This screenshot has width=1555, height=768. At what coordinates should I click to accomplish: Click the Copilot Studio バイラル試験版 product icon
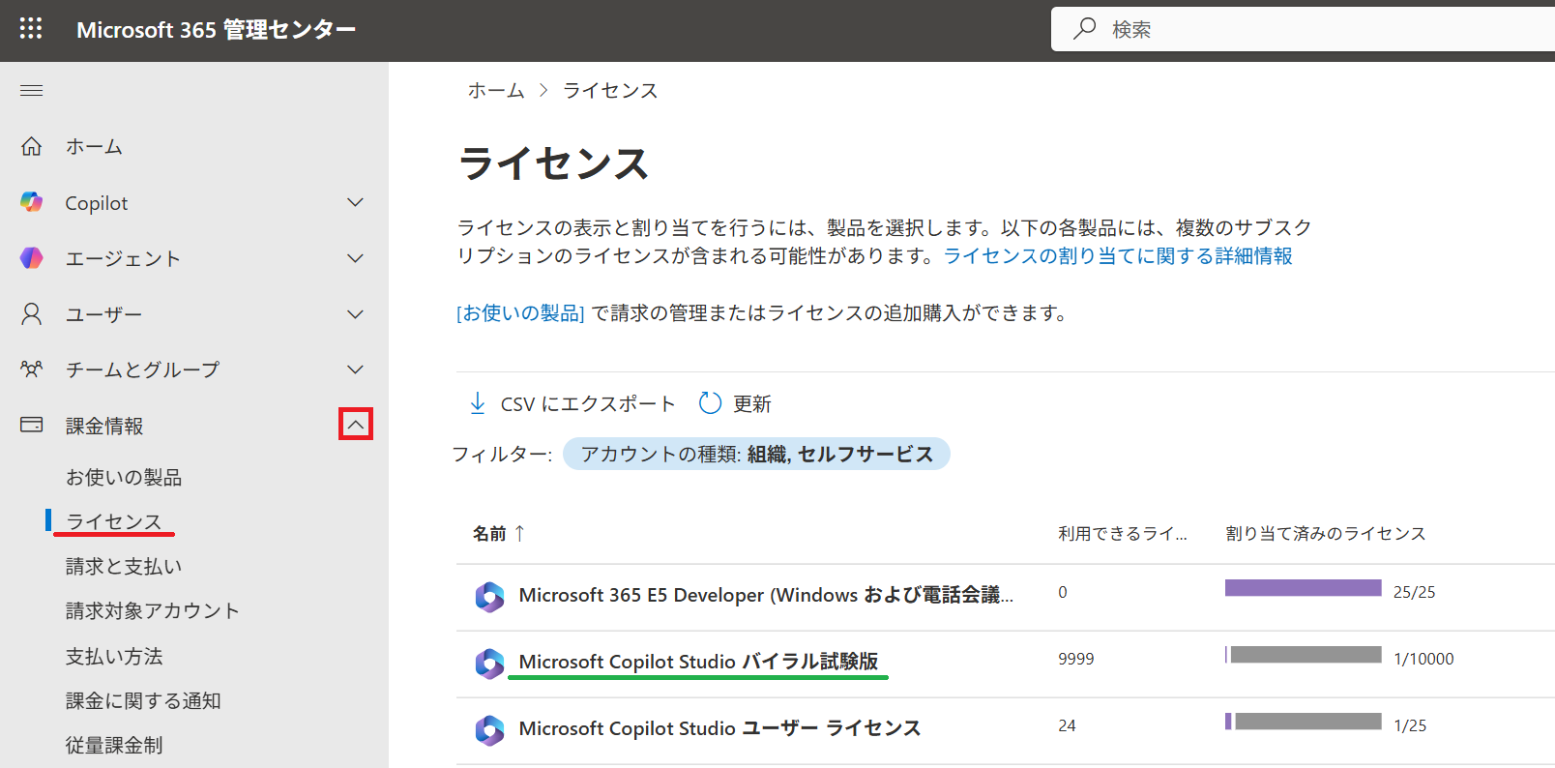pyautogui.click(x=490, y=664)
